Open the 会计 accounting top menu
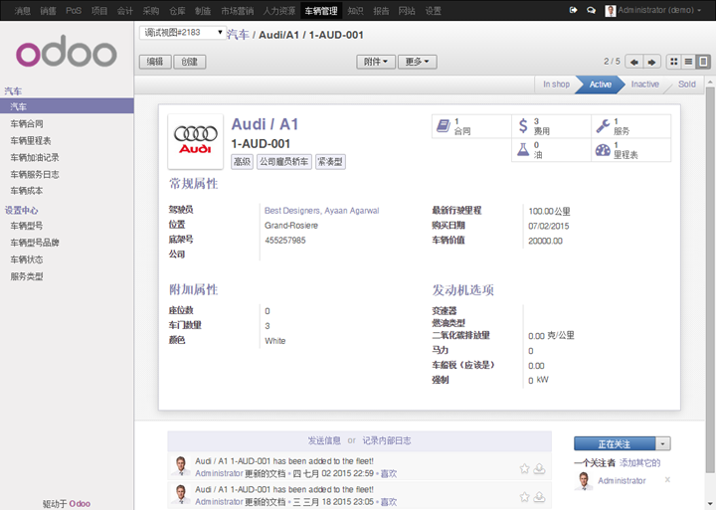 click(124, 11)
